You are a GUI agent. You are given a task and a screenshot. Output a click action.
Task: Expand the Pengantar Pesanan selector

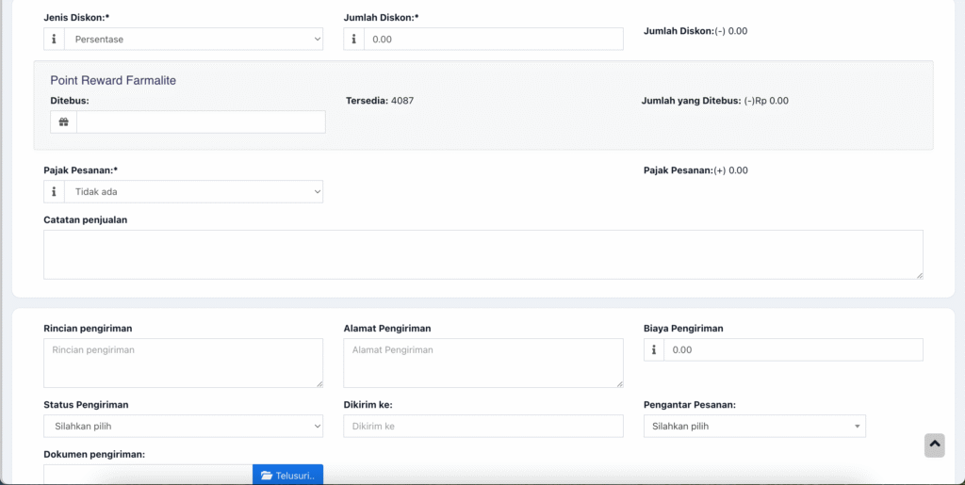coord(754,427)
